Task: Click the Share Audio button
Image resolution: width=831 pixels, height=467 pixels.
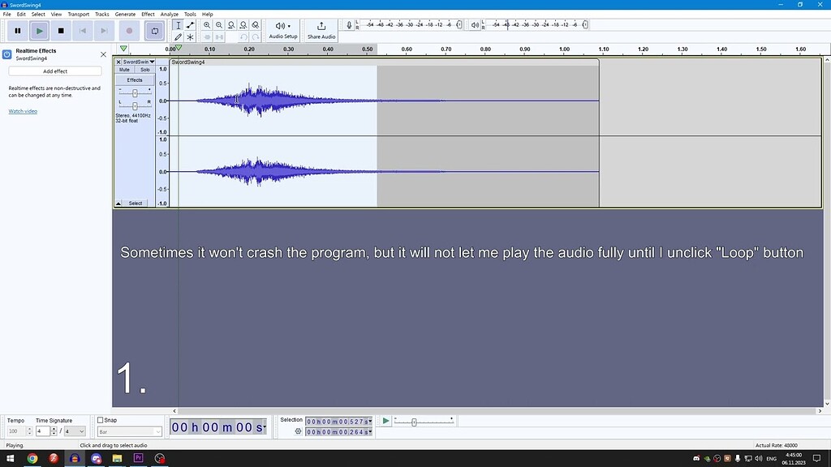Action: [x=321, y=31]
